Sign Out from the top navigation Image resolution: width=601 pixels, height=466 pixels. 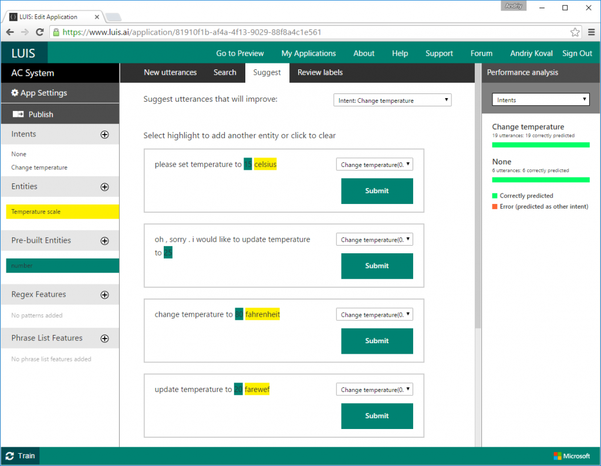[x=577, y=53]
